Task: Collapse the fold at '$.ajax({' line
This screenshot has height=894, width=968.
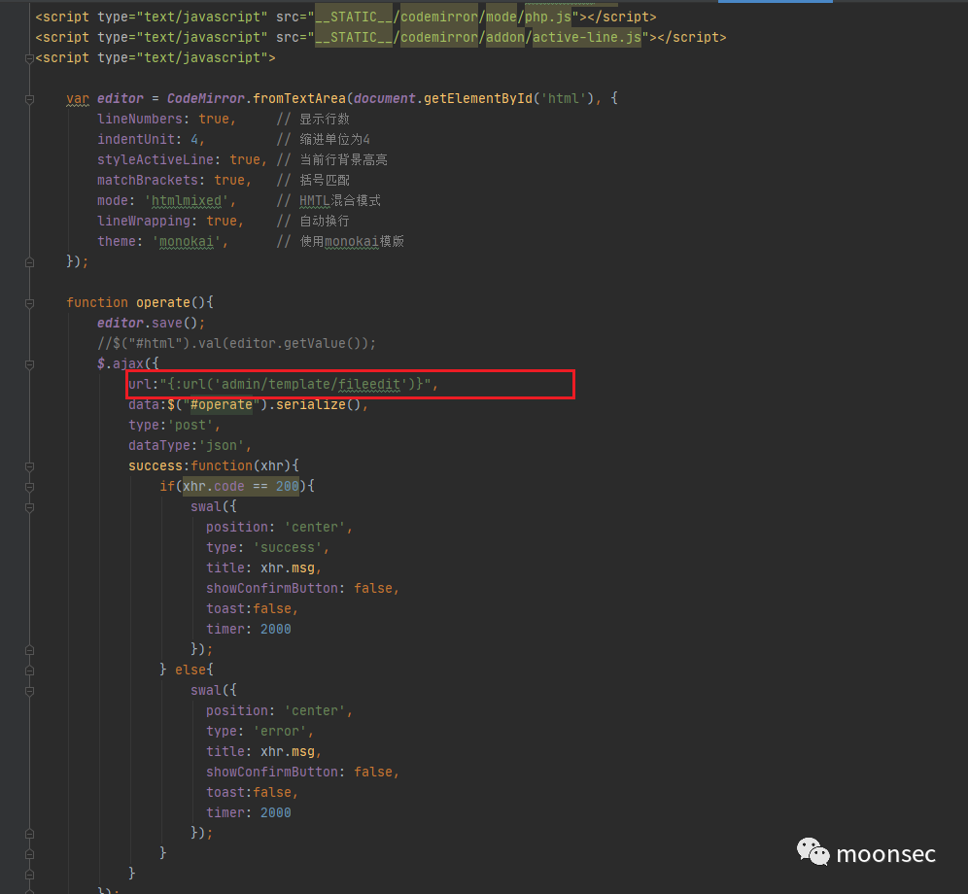Action: [x=29, y=364]
